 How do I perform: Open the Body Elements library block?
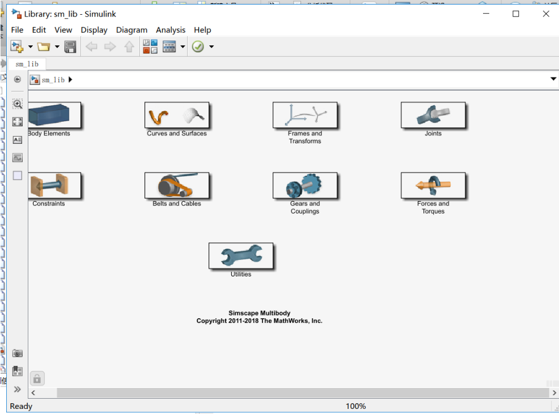(x=54, y=115)
